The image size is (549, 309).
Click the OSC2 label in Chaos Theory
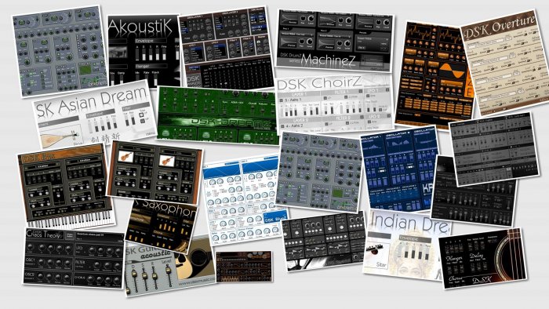(29, 275)
